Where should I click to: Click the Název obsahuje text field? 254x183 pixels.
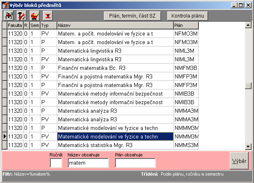point(88,163)
